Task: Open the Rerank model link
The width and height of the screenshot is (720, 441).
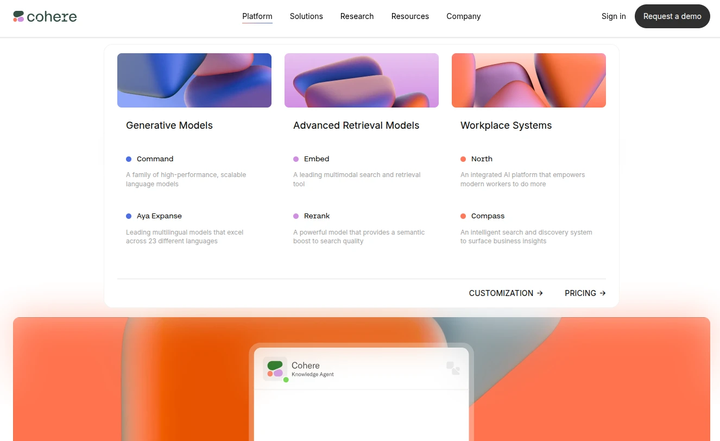Action: tap(317, 216)
